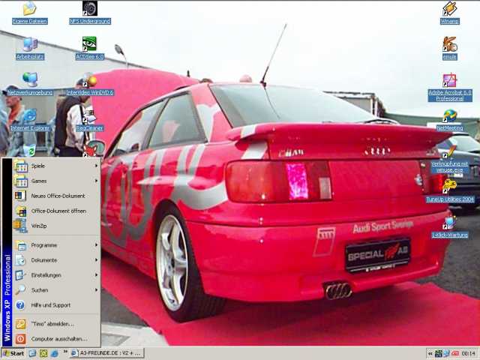
Task: Click the submenu arrow beside Dokumente
Action: point(96,260)
